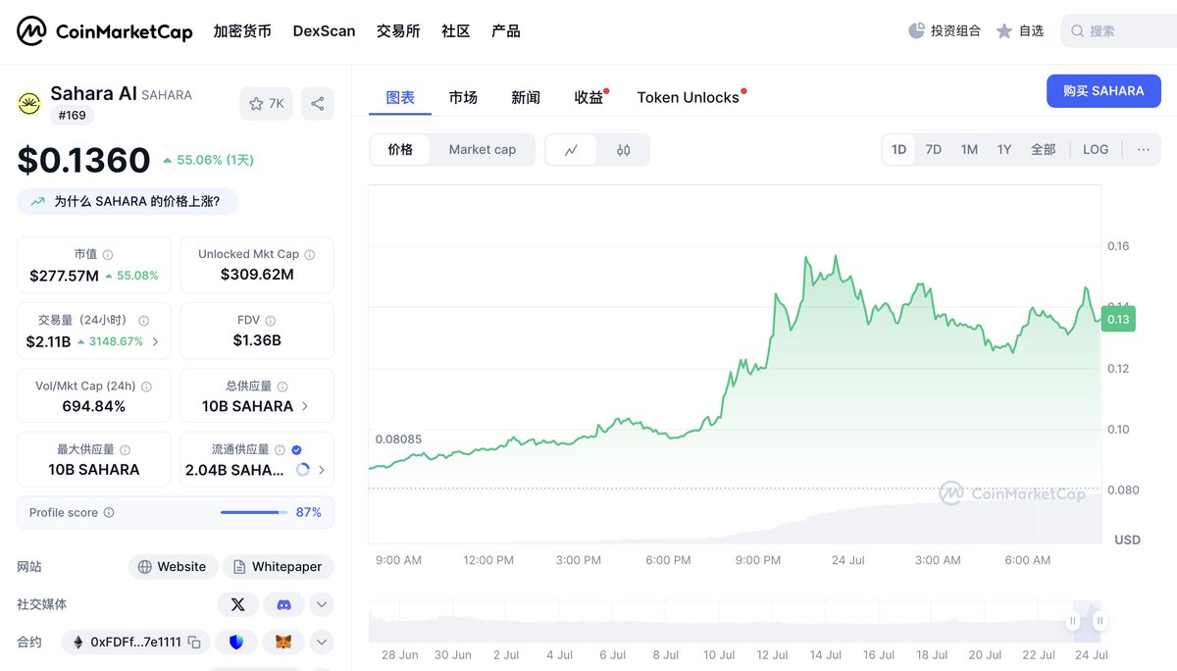
Task: Click the #169 rank badge
Action: pyautogui.click(x=73, y=116)
